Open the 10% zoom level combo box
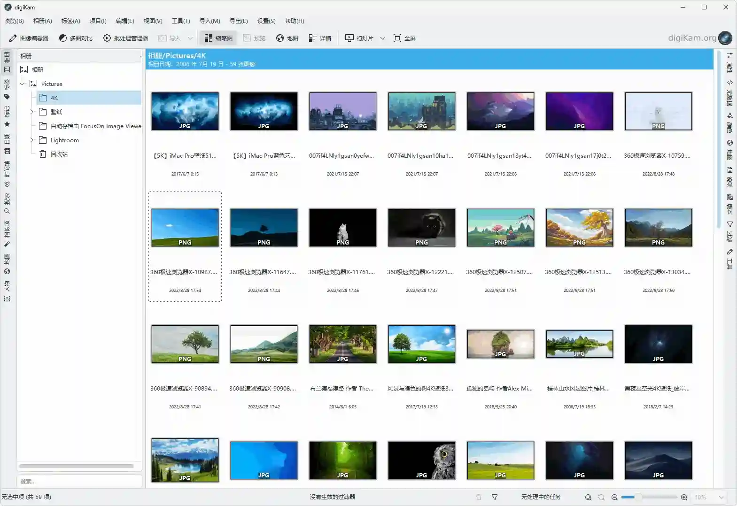Viewport: 737px width, 506px height. [709, 497]
